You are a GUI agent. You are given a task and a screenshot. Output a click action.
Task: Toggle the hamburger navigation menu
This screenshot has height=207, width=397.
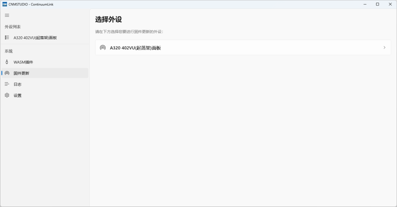click(7, 15)
